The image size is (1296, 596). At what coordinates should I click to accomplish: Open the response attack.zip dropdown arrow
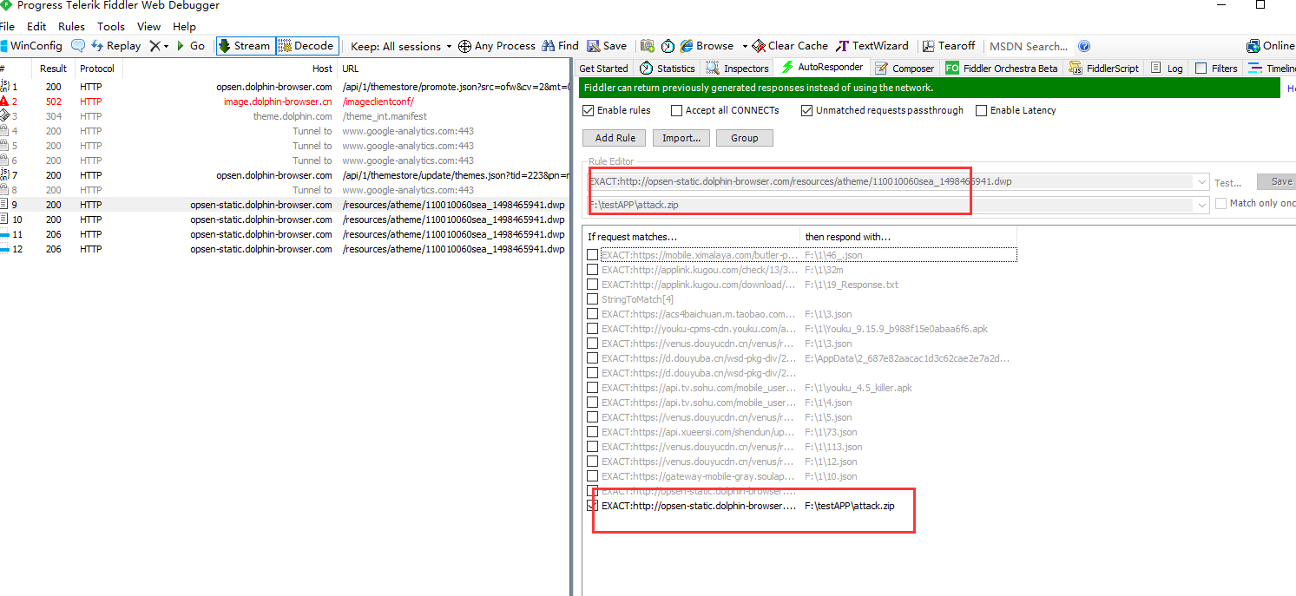click(x=1201, y=205)
